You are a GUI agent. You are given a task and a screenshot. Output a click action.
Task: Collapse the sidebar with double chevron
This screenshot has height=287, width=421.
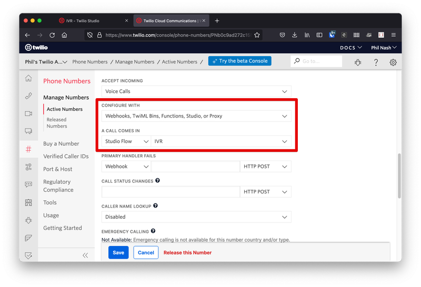click(85, 255)
